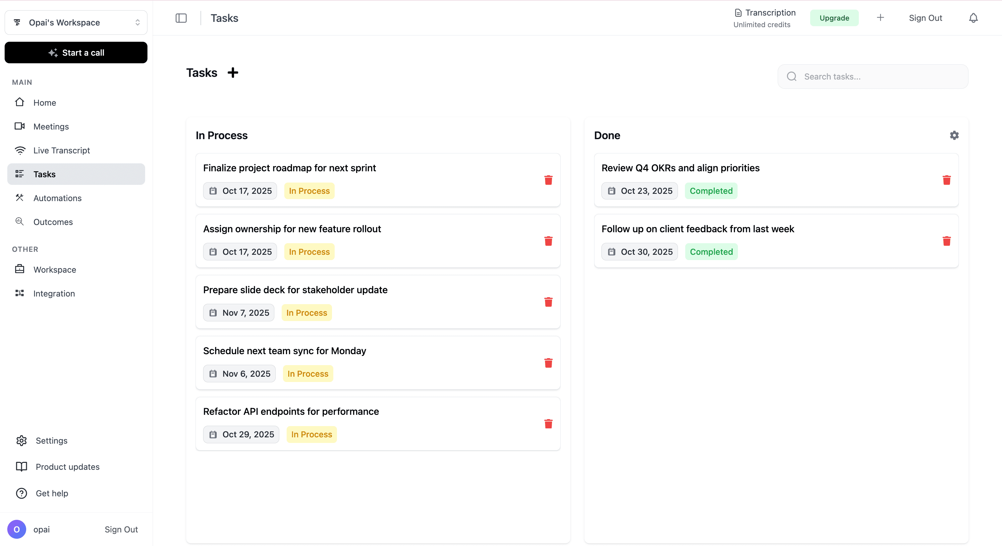Delete the Refactor API endpoints task

548,424
